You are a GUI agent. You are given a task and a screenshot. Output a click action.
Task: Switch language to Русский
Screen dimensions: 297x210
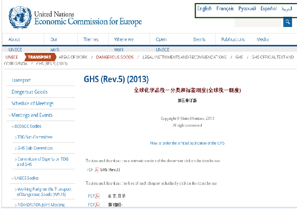click(247, 9)
